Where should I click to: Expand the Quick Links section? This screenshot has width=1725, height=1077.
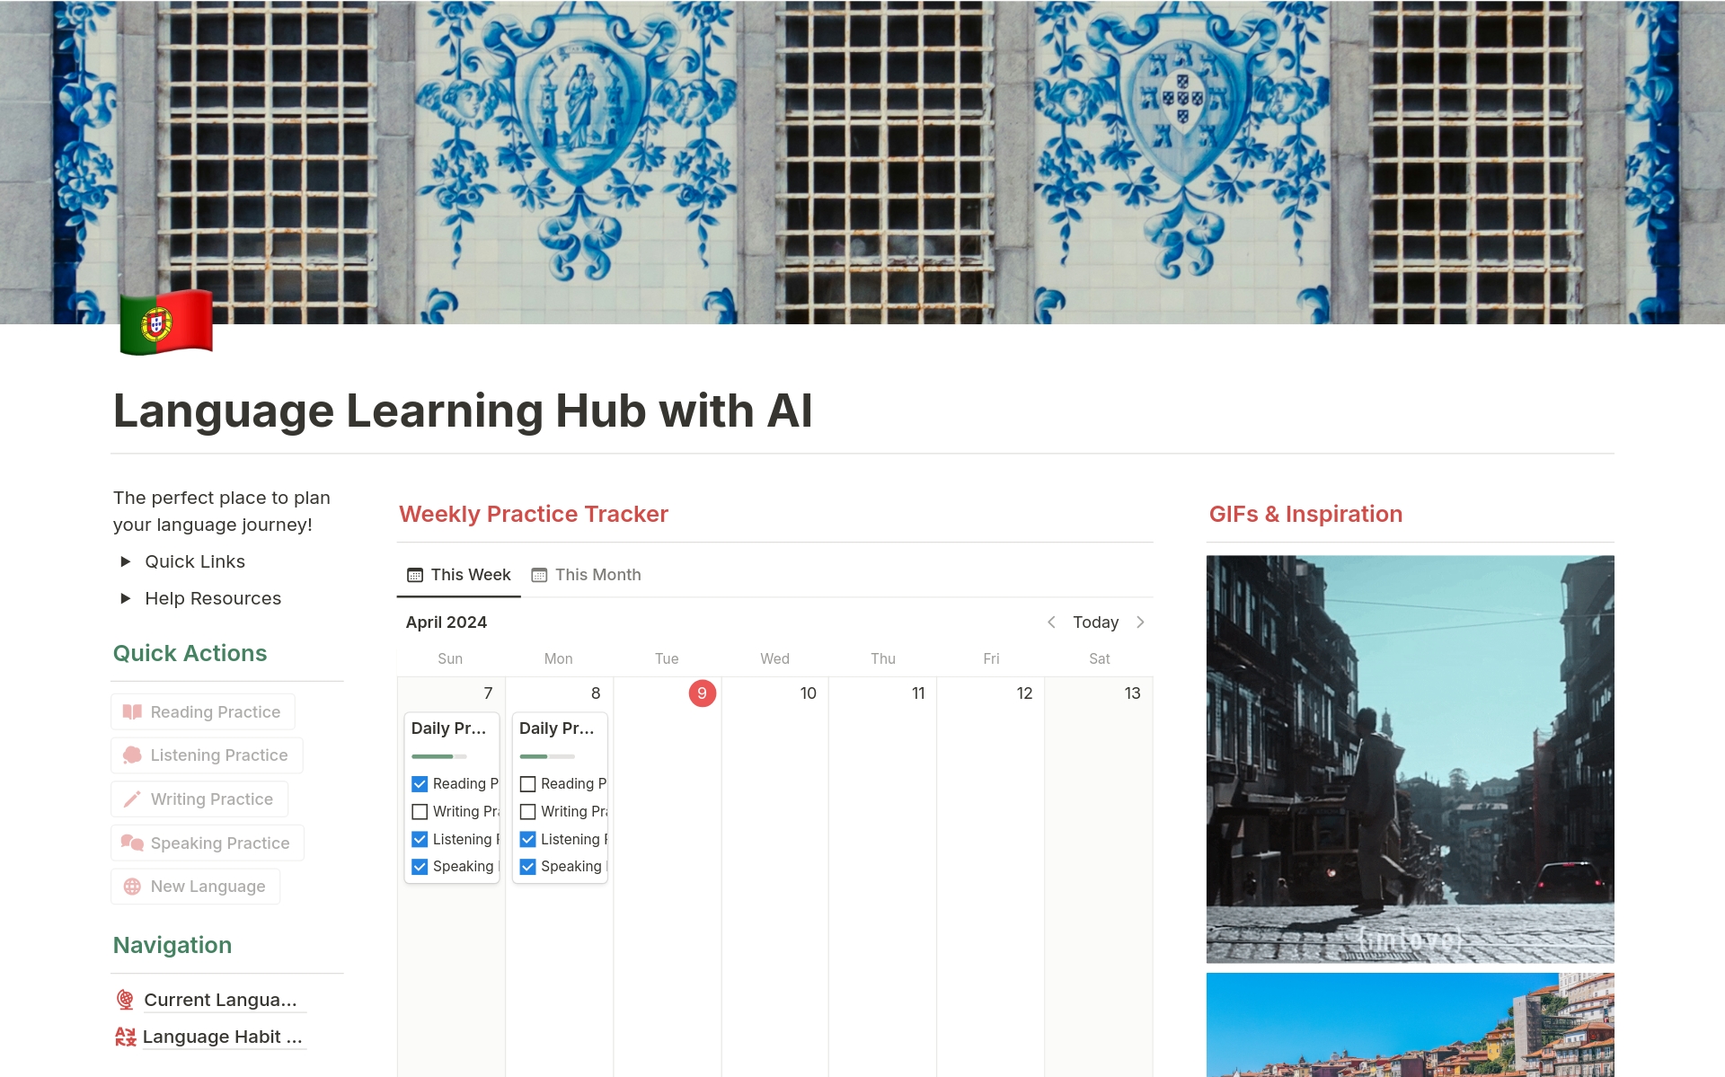[123, 561]
